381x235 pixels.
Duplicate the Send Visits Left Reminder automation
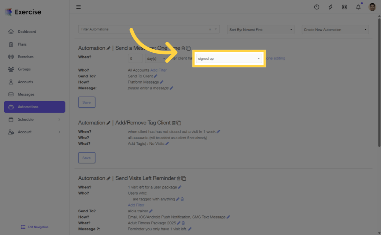[x=184, y=178]
